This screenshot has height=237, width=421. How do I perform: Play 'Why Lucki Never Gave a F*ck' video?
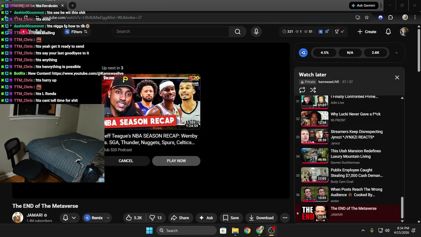(x=355, y=114)
